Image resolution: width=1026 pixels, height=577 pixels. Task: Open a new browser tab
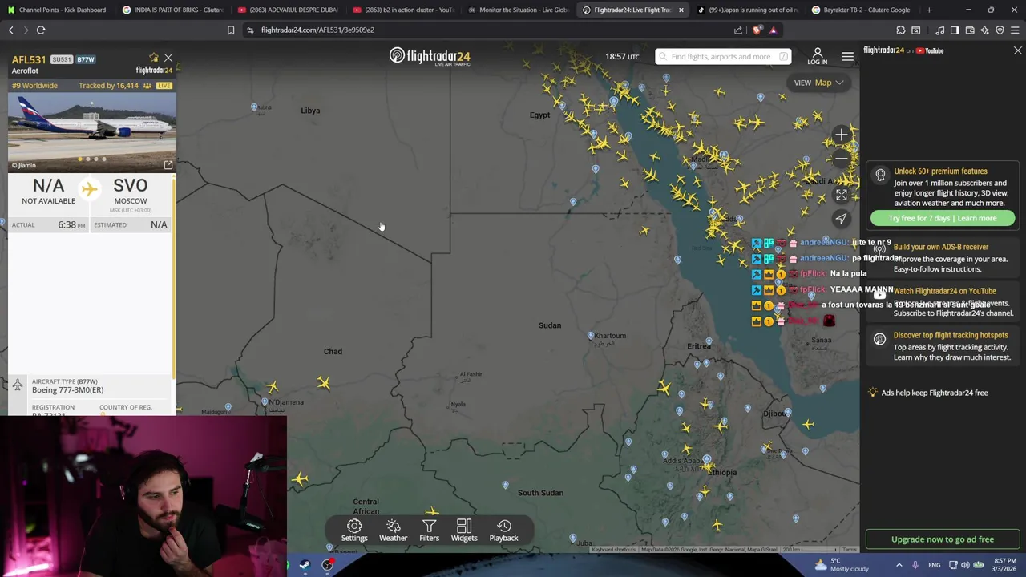tap(929, 10)
